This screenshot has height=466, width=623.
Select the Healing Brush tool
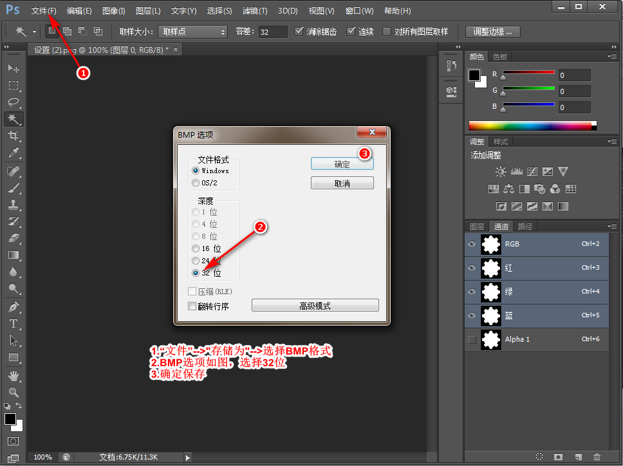click(x=14, y=171)
